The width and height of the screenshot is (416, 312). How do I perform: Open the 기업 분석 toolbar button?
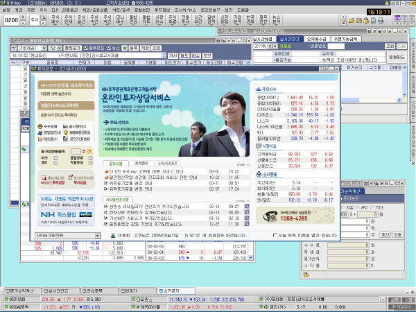(x=237, y=20)
